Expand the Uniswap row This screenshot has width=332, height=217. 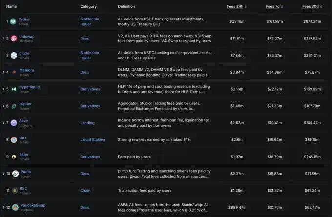[3, 39]
